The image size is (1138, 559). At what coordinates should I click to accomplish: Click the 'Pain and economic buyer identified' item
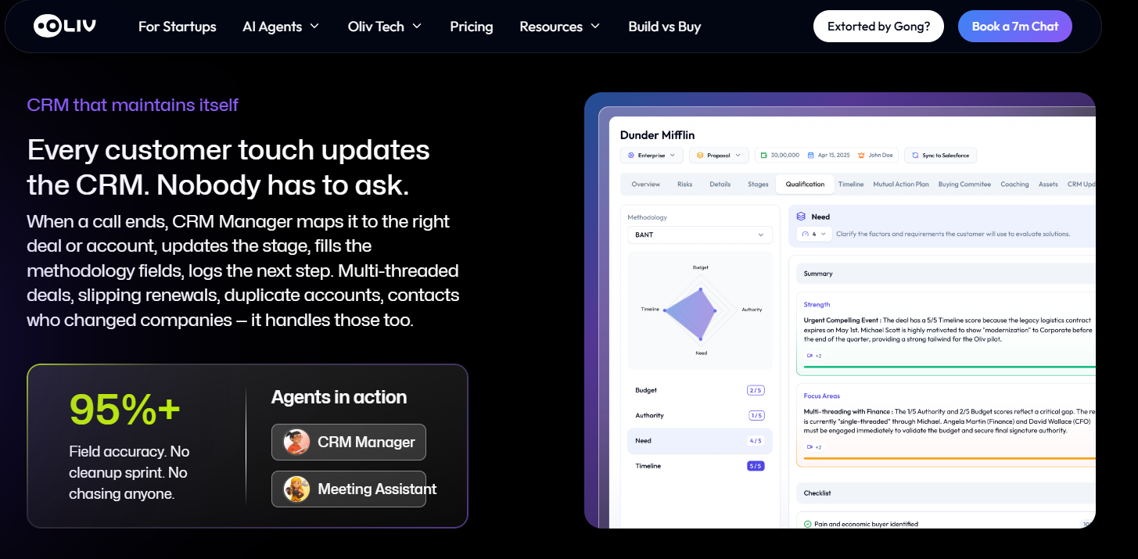(866, 524)
